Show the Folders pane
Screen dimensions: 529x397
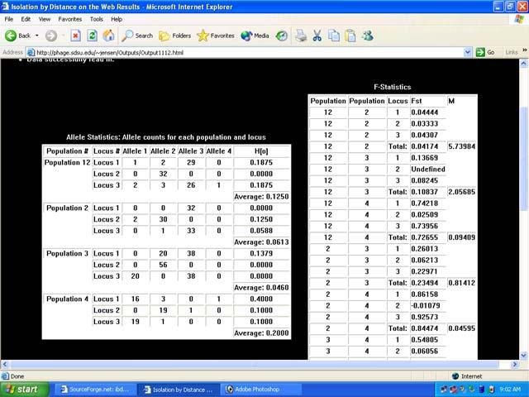(x=174, y=36)
